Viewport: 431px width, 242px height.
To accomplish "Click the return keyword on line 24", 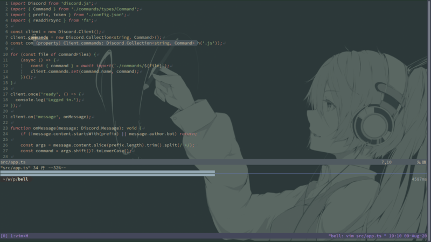I will (187, 134).
